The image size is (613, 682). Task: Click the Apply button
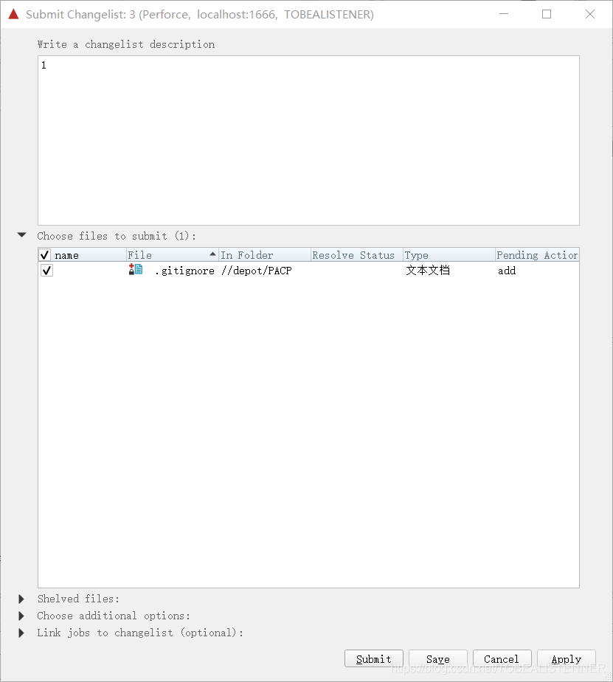tap(567, 658)
